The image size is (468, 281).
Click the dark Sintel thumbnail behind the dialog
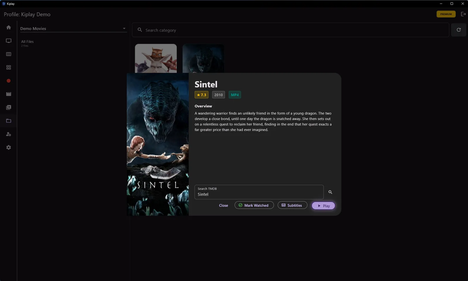click(203, 58)
